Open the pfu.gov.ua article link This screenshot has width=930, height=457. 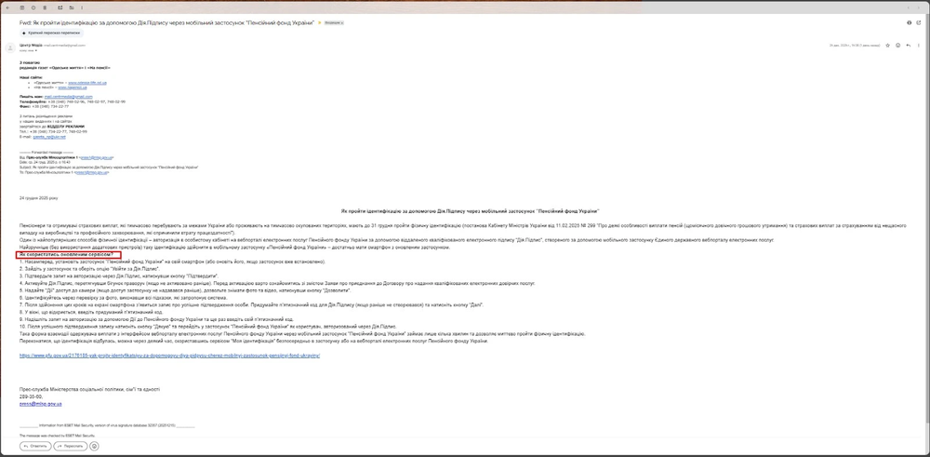tap(169, 356)
